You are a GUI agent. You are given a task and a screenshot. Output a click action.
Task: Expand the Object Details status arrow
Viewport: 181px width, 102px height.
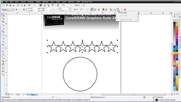point(53,97)
